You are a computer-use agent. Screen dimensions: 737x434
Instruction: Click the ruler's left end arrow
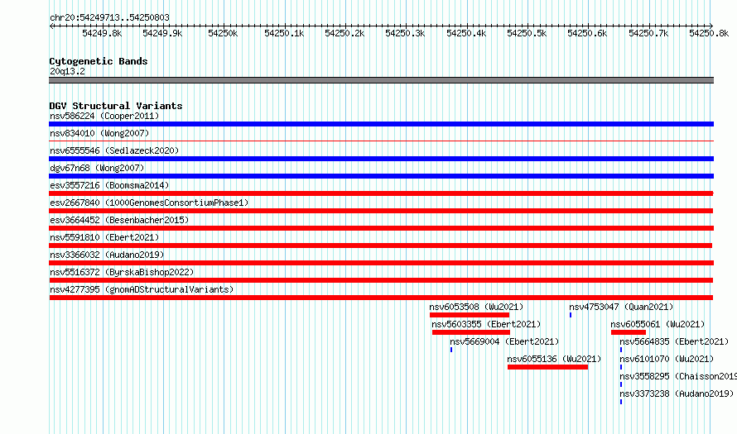pos(51,26)
